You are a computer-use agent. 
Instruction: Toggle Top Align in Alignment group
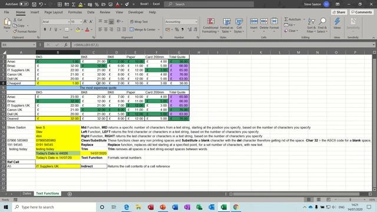pyautogui.click(x=100, y=22)
